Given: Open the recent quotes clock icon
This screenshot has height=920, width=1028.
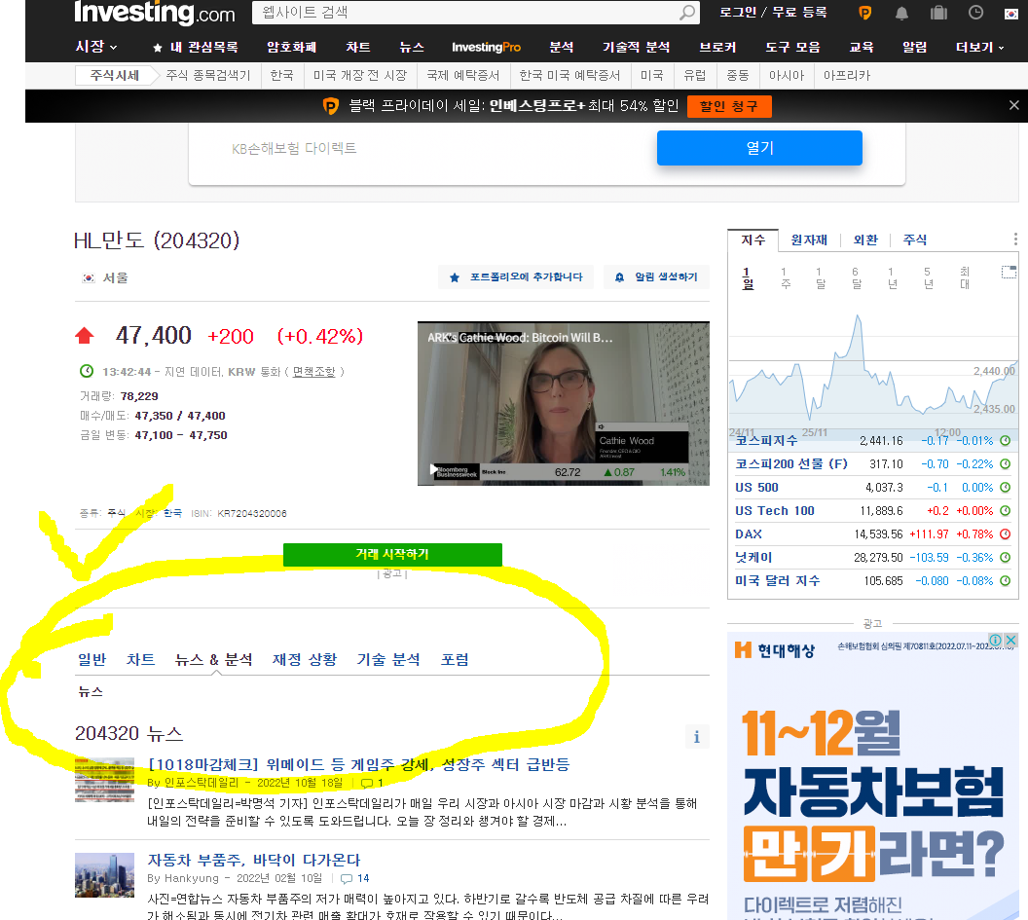Looking at the screenshot, I should coord(975,13).
